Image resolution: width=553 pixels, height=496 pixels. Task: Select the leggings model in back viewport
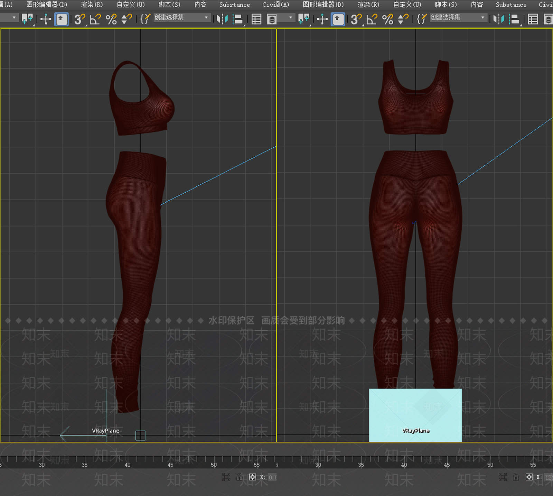(x=415, y=270)
